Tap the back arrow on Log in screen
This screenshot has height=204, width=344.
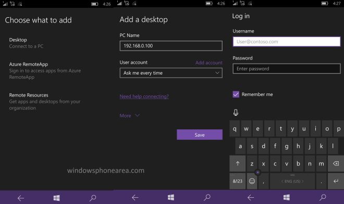tap(251, 198)
